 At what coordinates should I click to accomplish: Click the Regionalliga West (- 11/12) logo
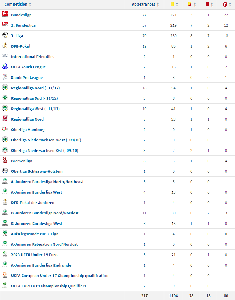5,108
